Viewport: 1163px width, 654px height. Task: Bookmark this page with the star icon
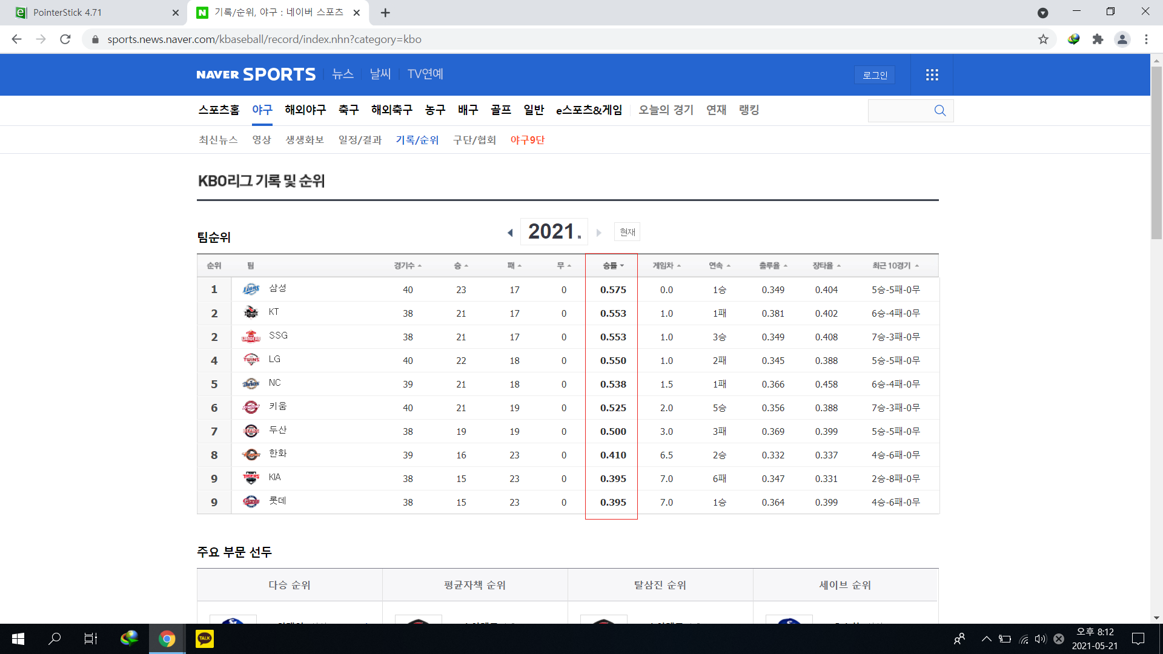(1043, 39)
